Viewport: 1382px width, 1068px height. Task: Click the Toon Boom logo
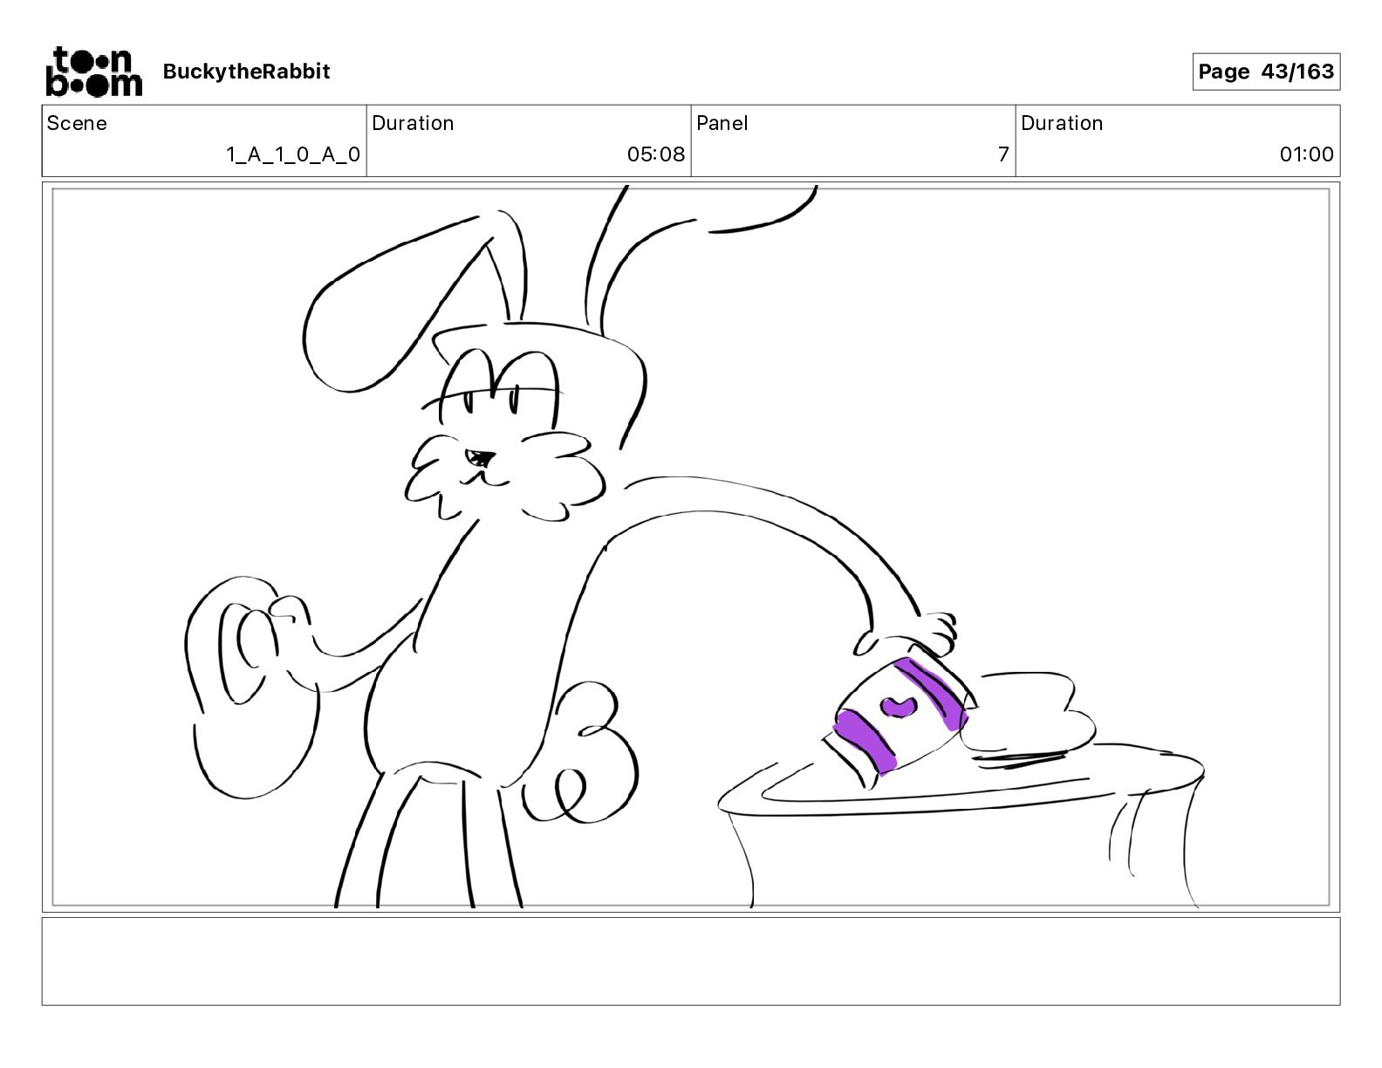93,71
